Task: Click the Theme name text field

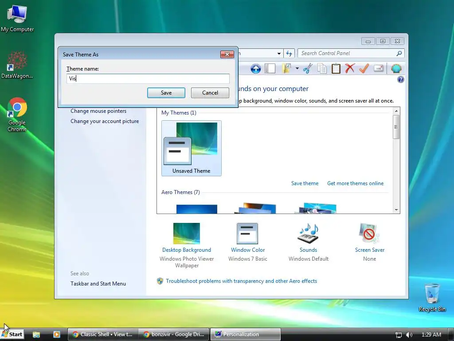Action: coord(148,79)
